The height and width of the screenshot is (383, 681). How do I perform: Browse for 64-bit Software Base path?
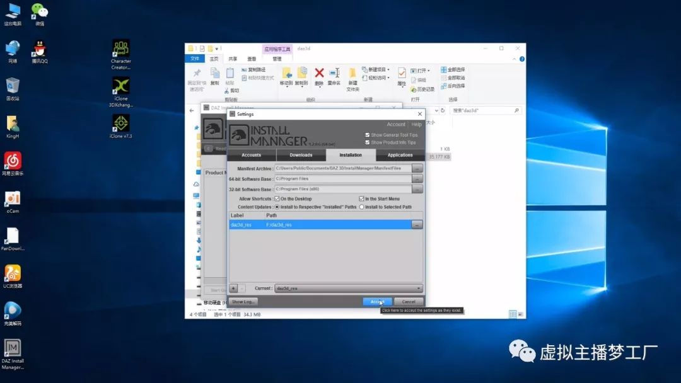click(417, 179)
